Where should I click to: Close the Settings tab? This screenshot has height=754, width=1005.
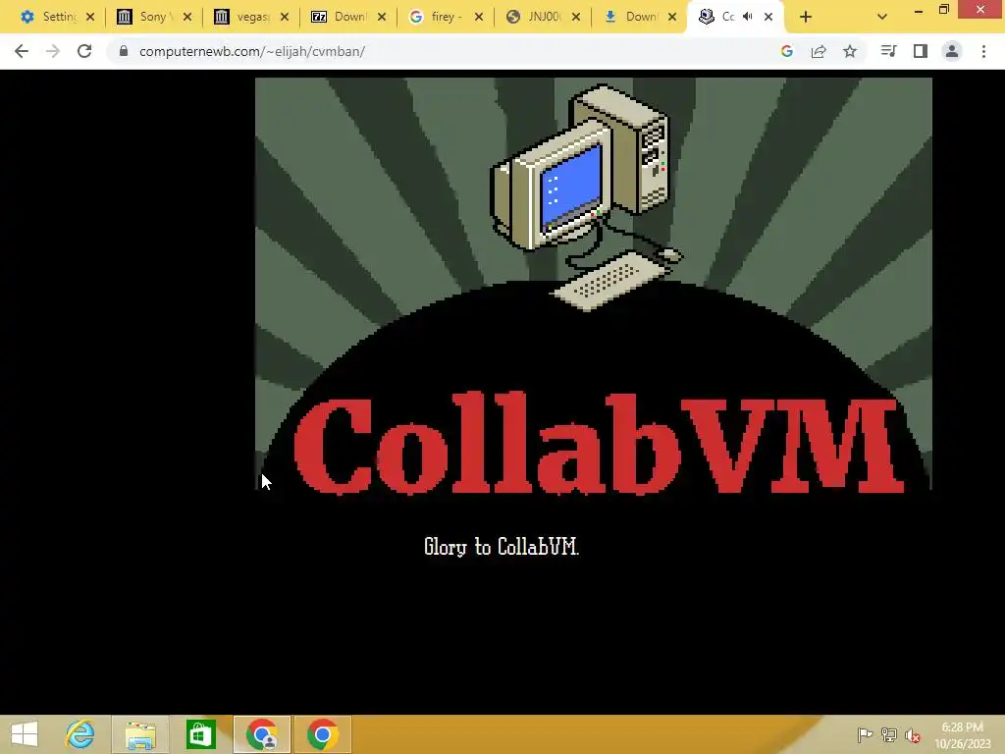(90, 18)
